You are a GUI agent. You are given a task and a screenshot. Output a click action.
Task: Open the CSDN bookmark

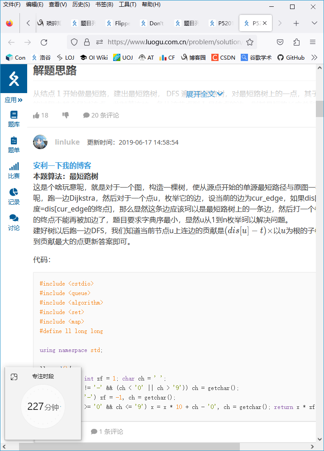click(223, 57)
